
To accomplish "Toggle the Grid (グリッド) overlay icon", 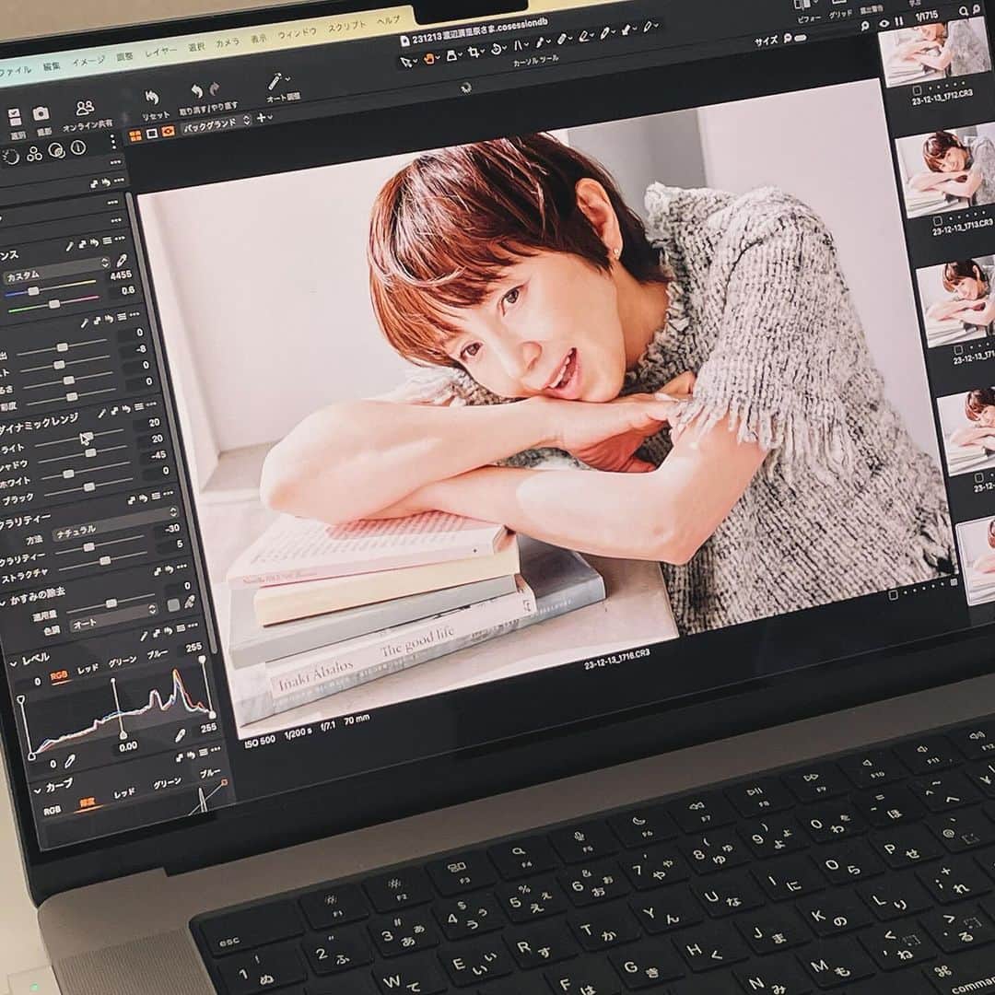I will pyautogui.click(x=839, y=3).
